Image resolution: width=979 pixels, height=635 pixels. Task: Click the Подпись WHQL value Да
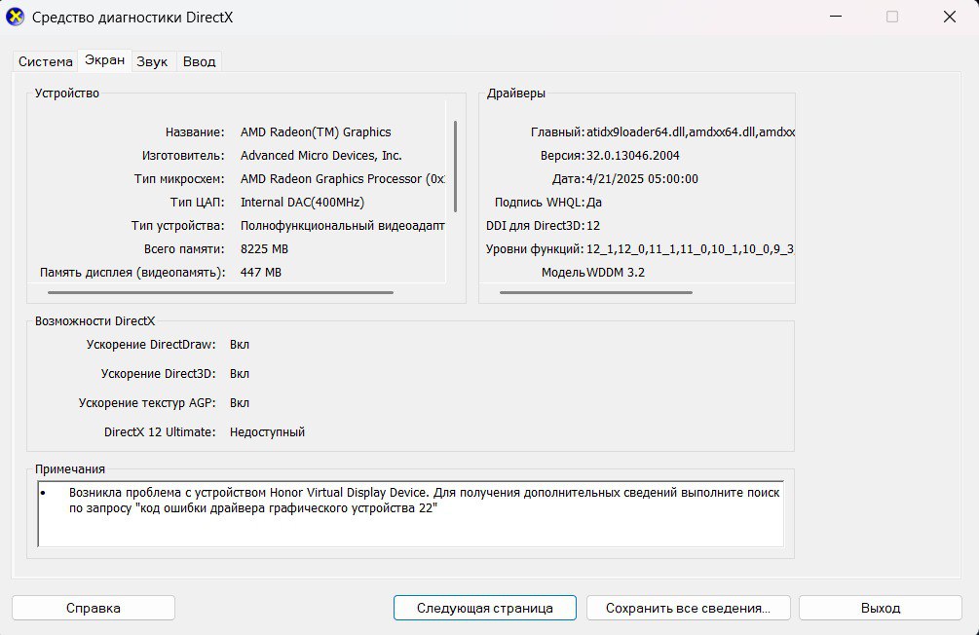coord(594,203)
